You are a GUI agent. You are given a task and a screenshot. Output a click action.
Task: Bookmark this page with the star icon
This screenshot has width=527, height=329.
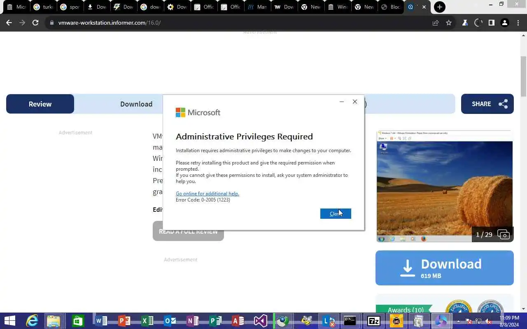[449, 23]
